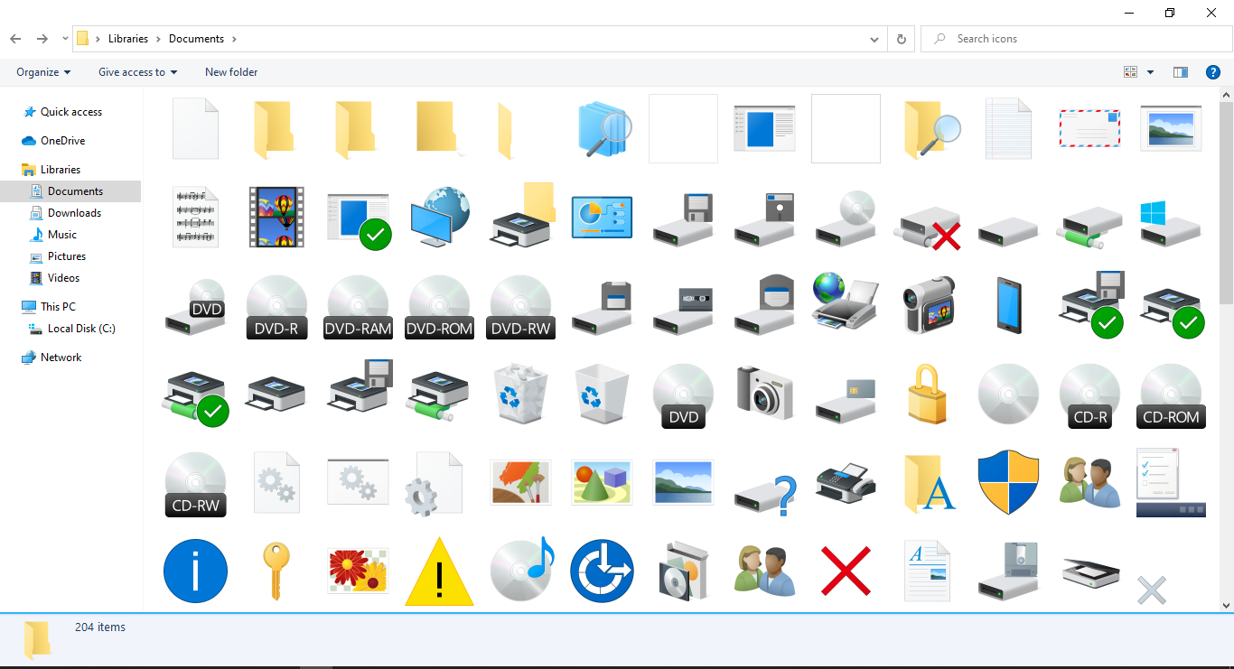The height and width of the screenshot is (669, 1234).
Task: Select the envelope mail icon
Action: tap(1089, 127)
